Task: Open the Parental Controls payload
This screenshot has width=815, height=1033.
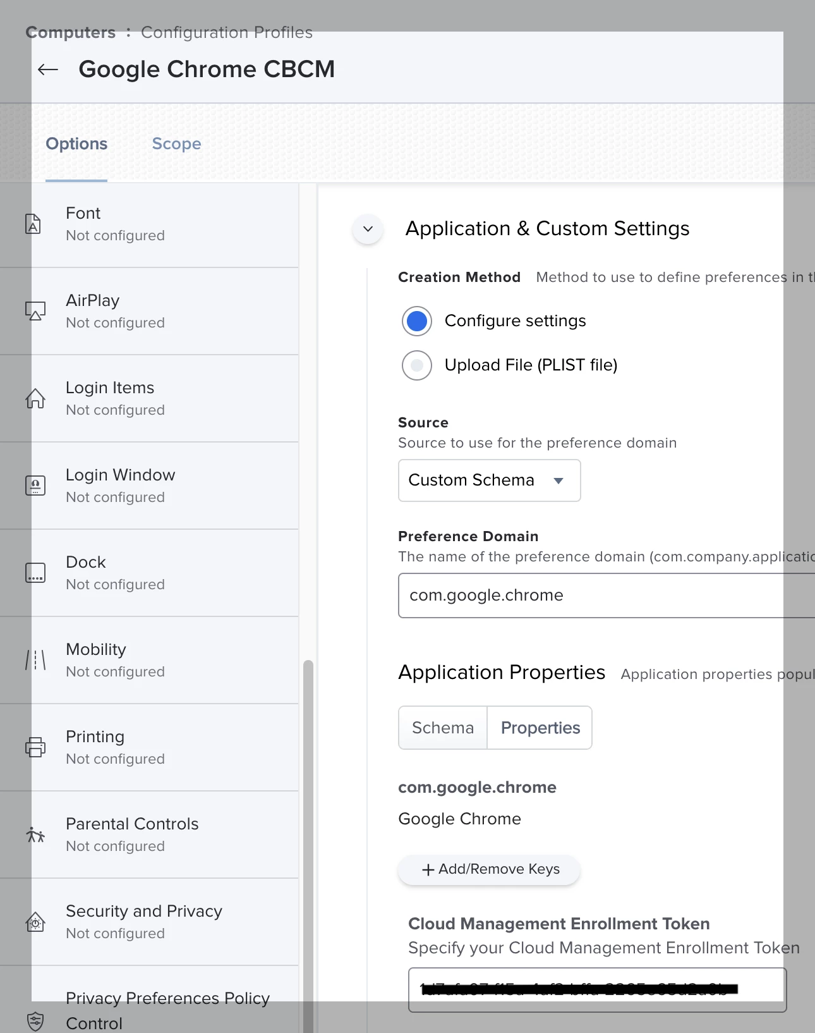Action: [x=150, y=835]
